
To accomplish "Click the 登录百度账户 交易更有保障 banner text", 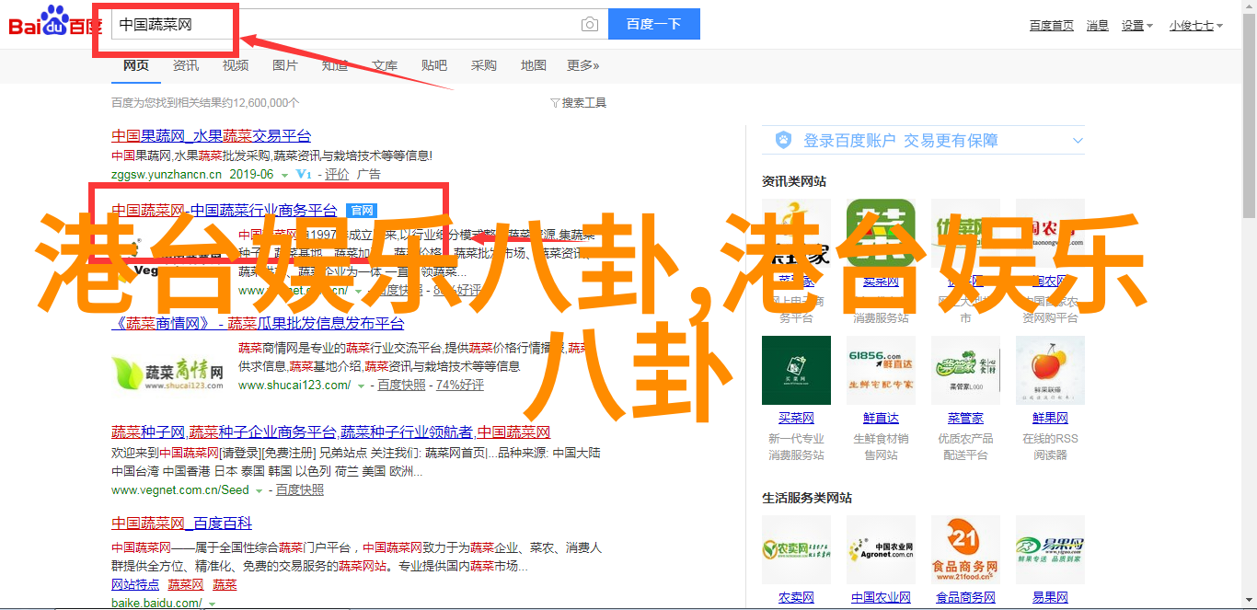I will [x=901, y=141].
